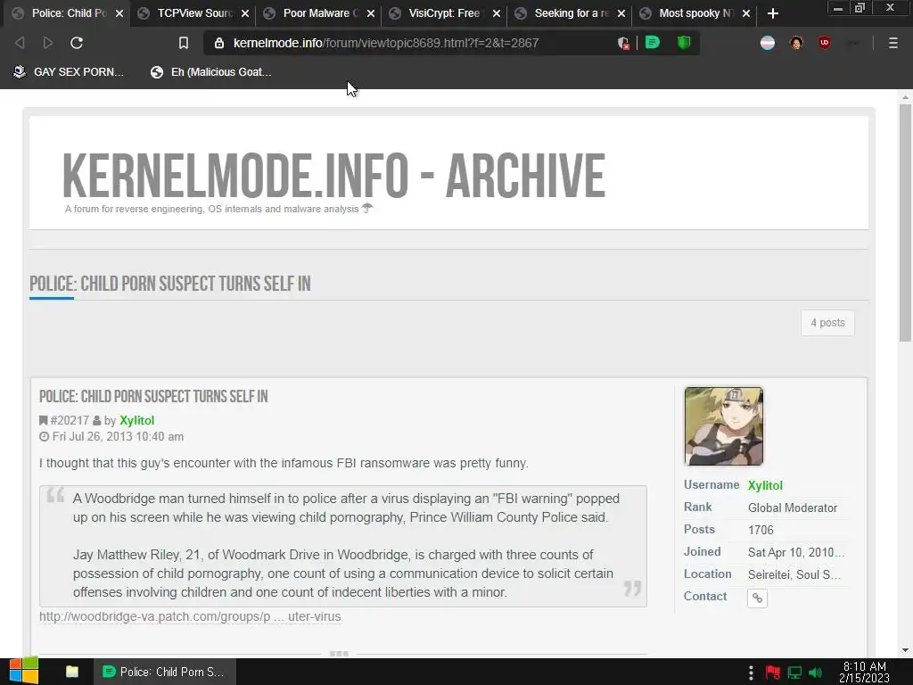Click the location 'Seireitei, Soul S...'
Image resolution: width=913 pixels, height=685 pixels.
pos(794,575)
